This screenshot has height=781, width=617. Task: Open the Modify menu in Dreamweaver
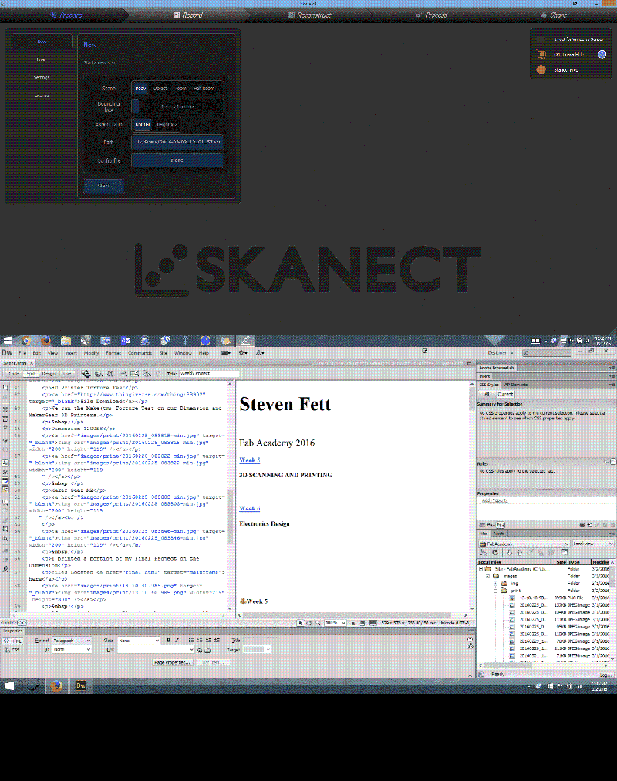(91, 352)
